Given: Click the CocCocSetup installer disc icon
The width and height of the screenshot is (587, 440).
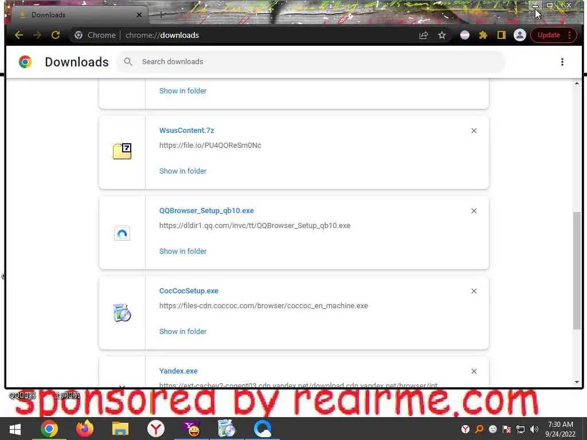Looking at the screenshot, I should tap(122, 313).
